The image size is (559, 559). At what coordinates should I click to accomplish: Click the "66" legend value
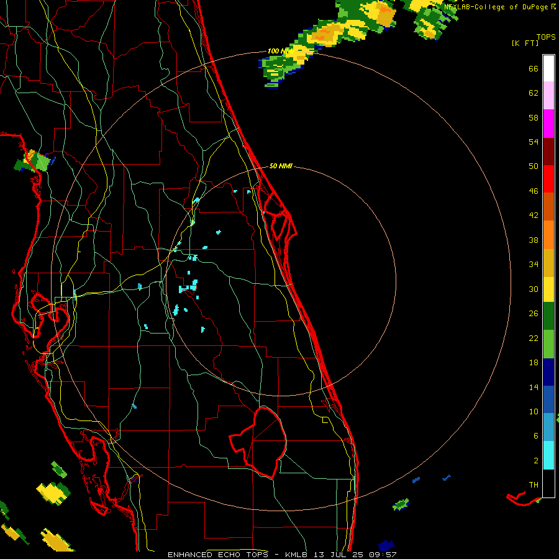pos(534,68)
